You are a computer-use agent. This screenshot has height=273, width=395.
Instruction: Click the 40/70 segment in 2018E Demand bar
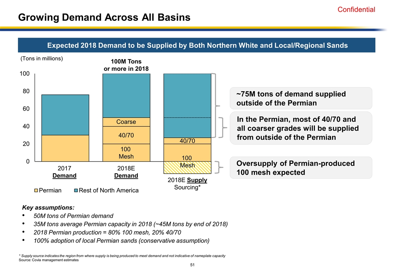[126, 135]
